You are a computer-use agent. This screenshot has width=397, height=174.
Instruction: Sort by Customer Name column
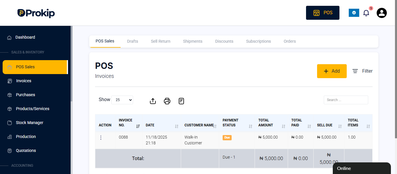tap(200, 123)
